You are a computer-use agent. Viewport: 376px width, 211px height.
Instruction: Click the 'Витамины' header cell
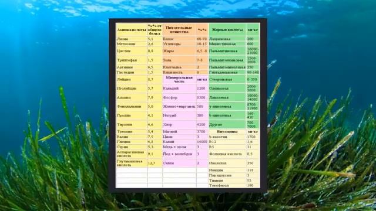[227, 131]
